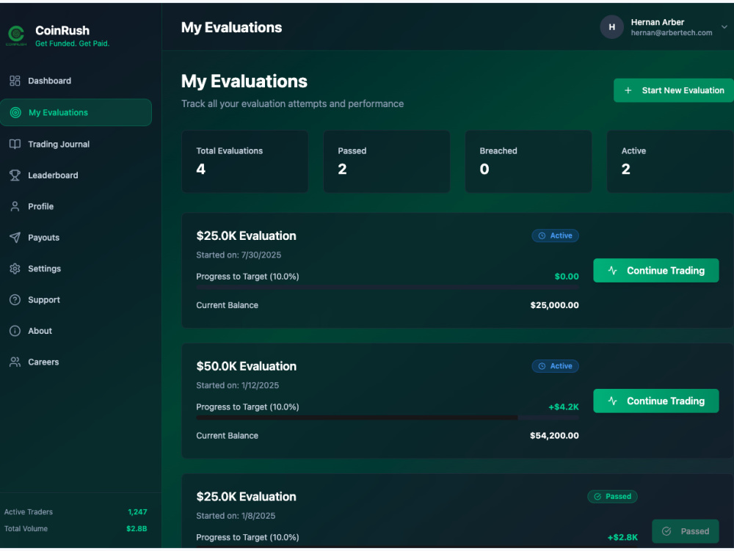
Task: Click the Support question mark icon
Action: point(15,300)
